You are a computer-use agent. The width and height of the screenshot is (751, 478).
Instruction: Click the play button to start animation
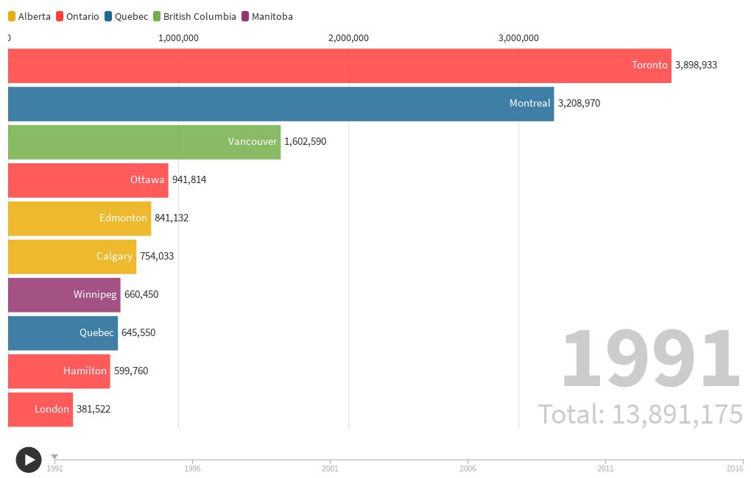pyautogui.click(x=29, y=460)
